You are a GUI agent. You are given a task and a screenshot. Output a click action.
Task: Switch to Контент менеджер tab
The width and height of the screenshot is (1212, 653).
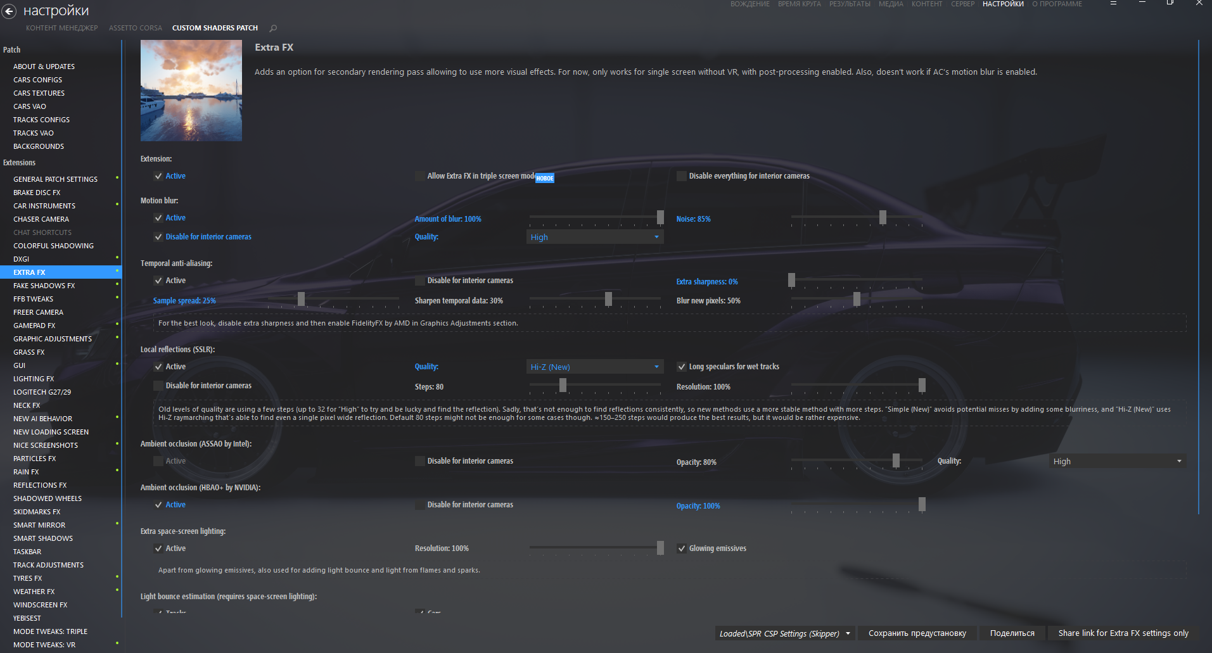(62, 28)
